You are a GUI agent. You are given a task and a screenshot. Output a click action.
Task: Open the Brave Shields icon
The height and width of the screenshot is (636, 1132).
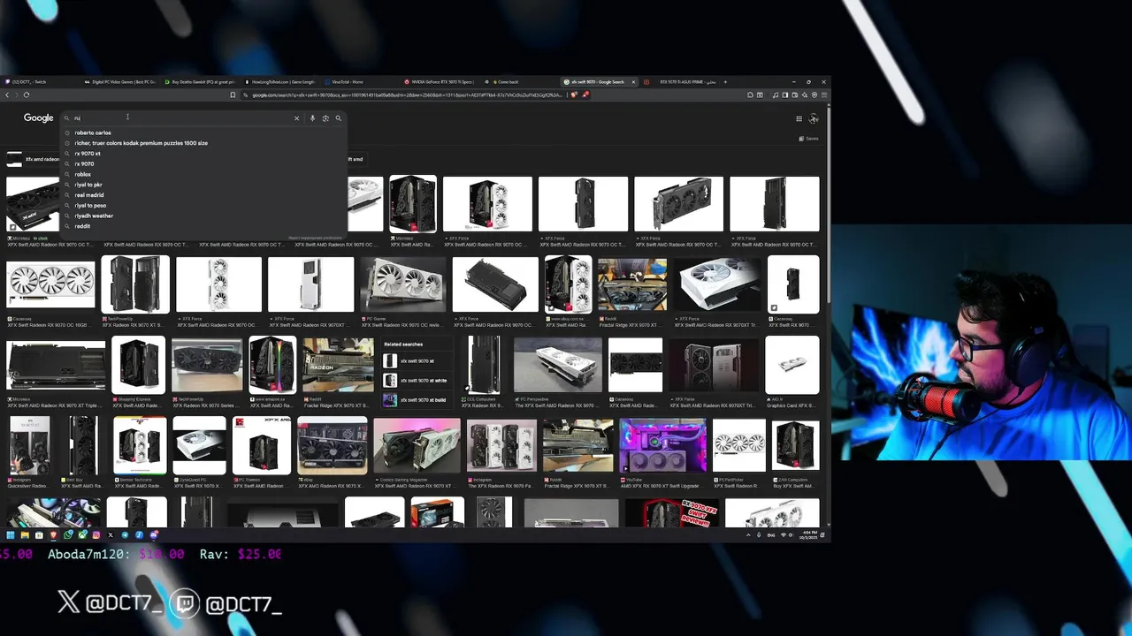[x=575, y=95]
